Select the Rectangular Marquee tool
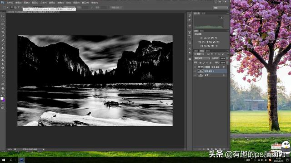The height and width of the screenshot is (163, 291). (x=3, y=20)
